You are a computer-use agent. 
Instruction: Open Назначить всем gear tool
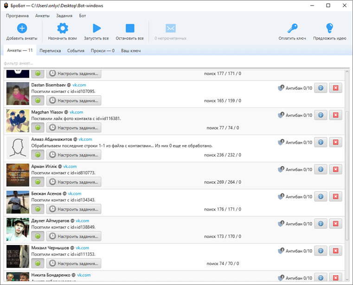click(62, 28)
